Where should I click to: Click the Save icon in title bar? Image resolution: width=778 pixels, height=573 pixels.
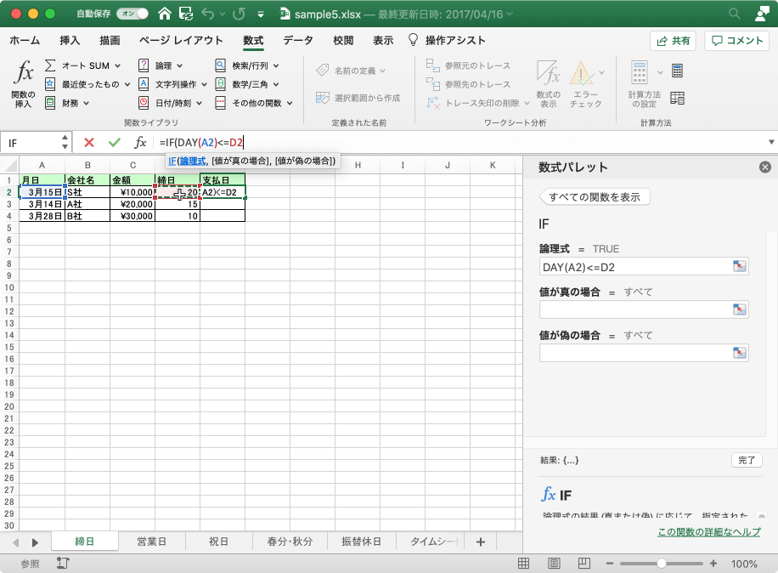coord(186,14)
